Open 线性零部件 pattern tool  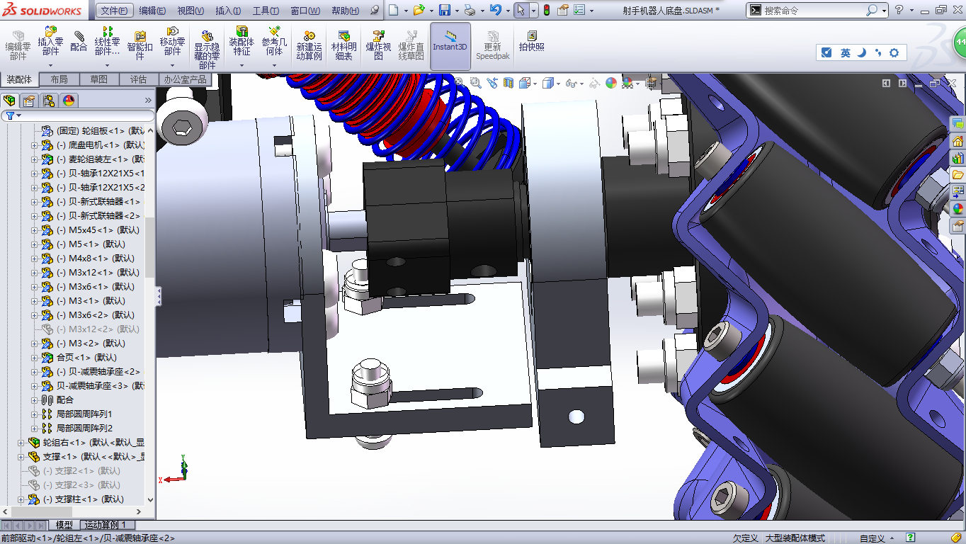point(107,41)
